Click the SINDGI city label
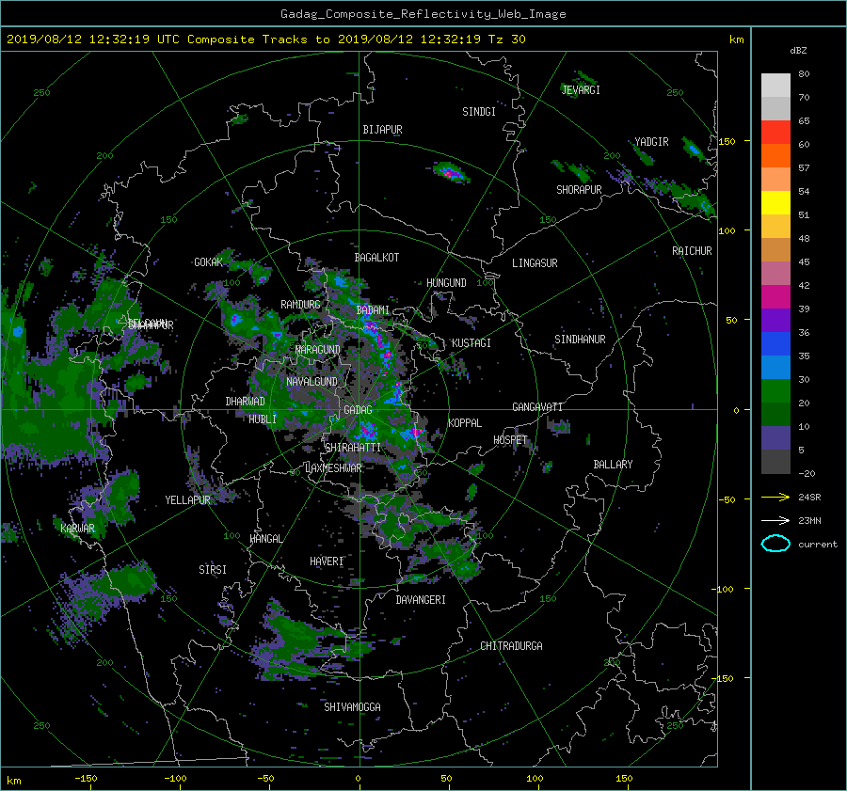847x791 pixels. click(x=479, y=112)
